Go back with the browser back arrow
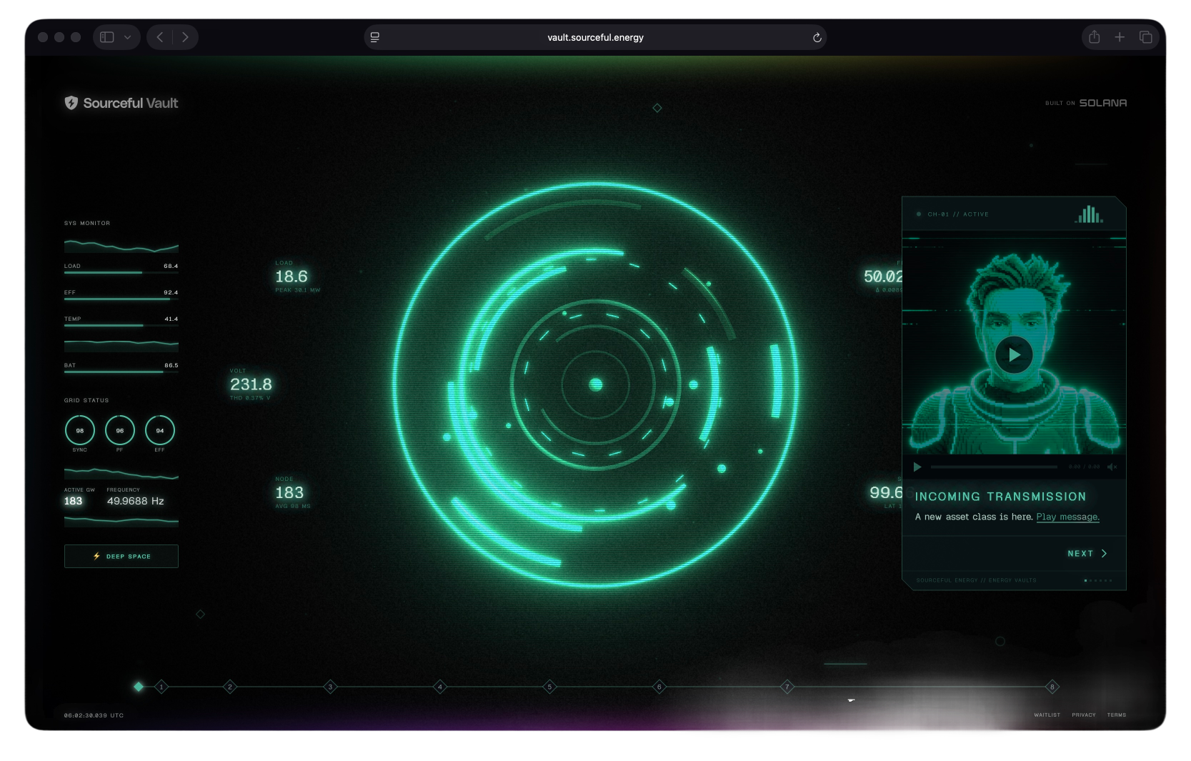This screenshot has width=1191, height=761. (160, 37)
